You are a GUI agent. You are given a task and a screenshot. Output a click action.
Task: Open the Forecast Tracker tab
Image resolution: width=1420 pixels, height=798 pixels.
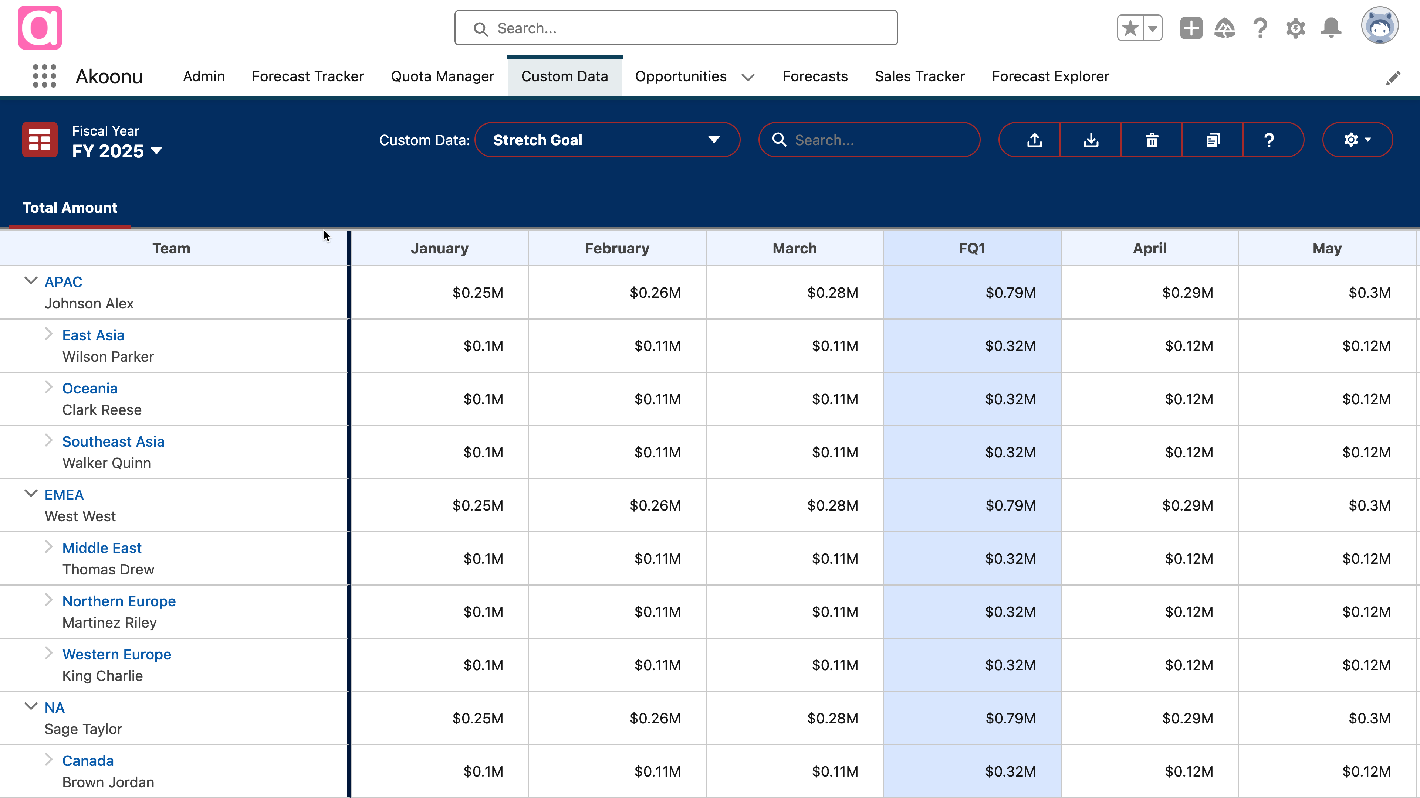pos(308,76)
